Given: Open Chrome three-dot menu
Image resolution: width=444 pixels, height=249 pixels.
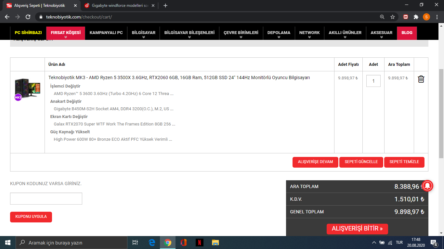Looking at the screenshot, I should pos(437,17).
